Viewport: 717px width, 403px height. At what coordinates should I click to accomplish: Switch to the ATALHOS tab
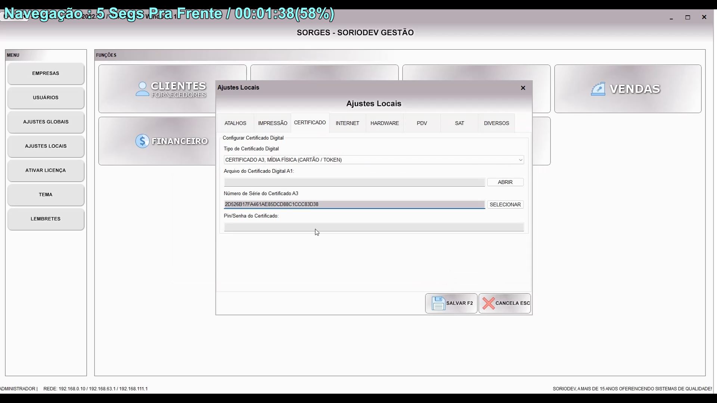point(235,123)
